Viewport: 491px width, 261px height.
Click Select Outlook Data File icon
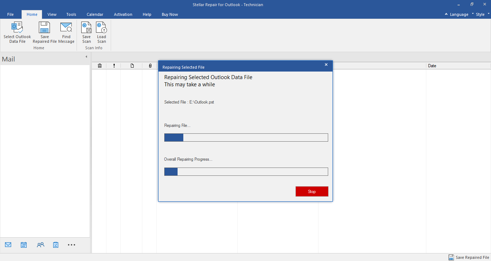17,28
